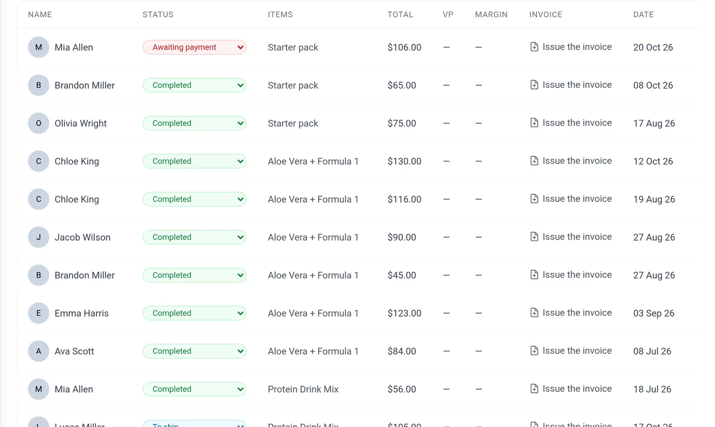Click the name Ava Scott

pos(75,351)
